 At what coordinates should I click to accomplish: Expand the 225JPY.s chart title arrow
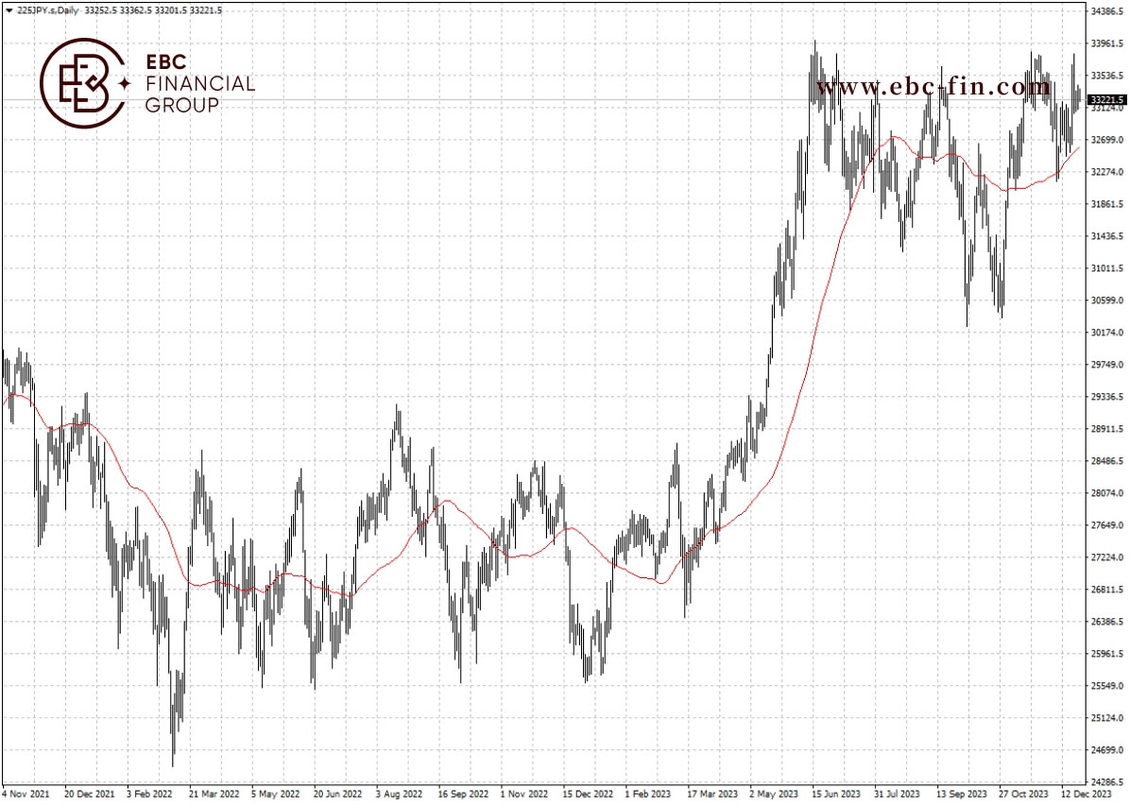click(9, 10)
